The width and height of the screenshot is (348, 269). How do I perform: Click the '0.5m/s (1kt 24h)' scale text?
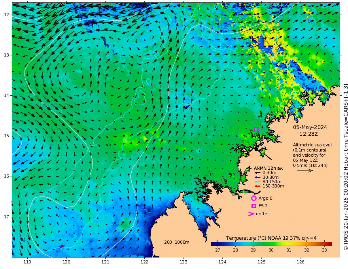(310, 165)
